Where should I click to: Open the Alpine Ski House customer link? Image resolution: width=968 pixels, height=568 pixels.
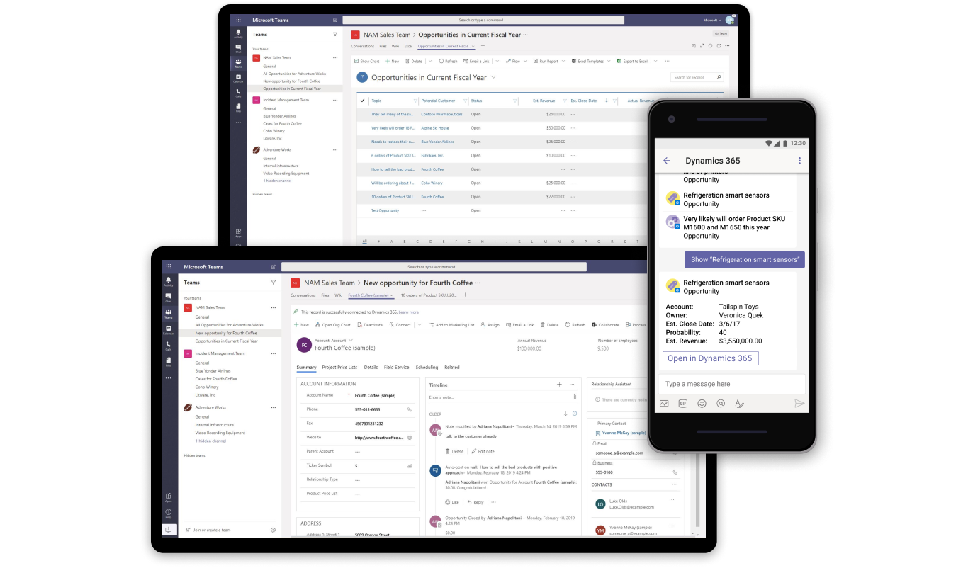[x=435, y=128]
